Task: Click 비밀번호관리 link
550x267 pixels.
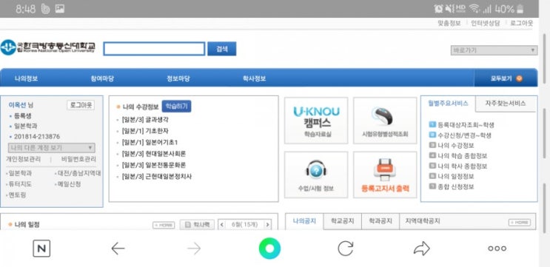Action: [x=78, y=159]
